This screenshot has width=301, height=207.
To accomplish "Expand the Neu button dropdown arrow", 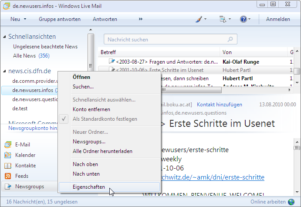I will pos(25,19).
